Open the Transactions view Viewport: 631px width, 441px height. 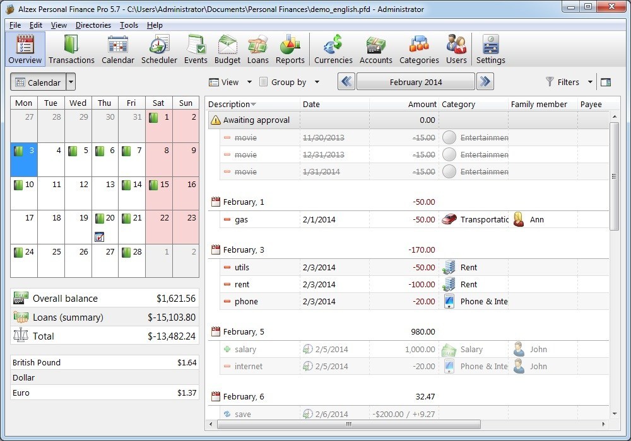(x=71, y=49)
